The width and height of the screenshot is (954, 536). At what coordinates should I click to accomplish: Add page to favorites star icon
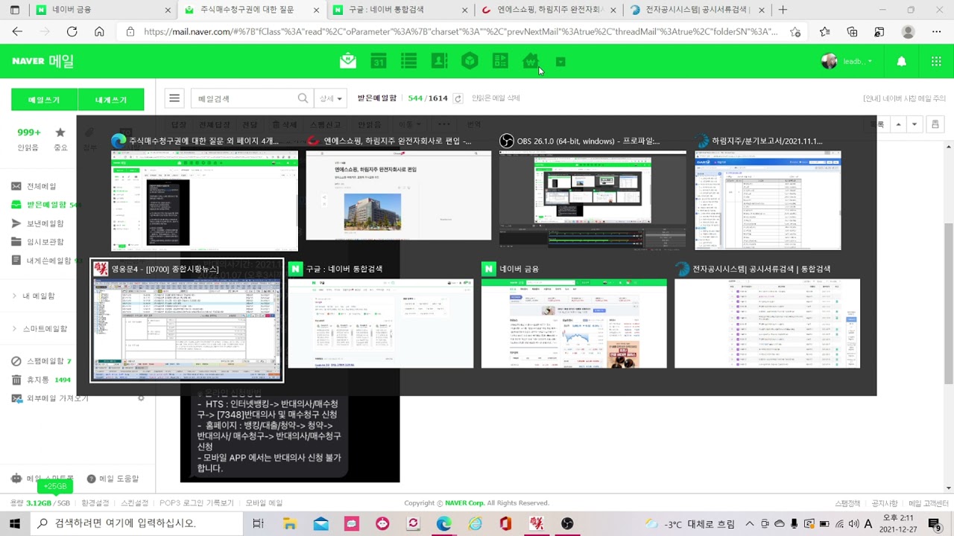coord(795,32)
